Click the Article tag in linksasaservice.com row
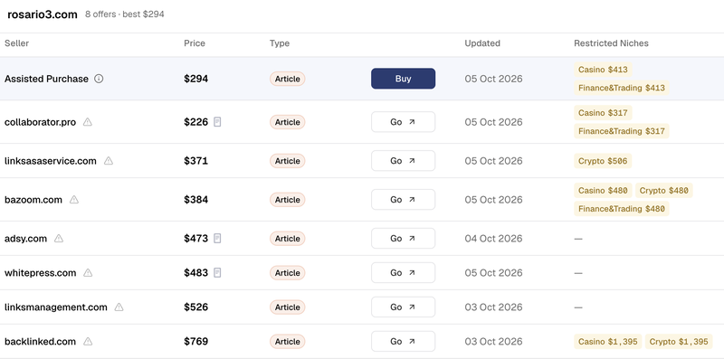Image resolution: width=724 pixels, height=359 pixels. 287,161
